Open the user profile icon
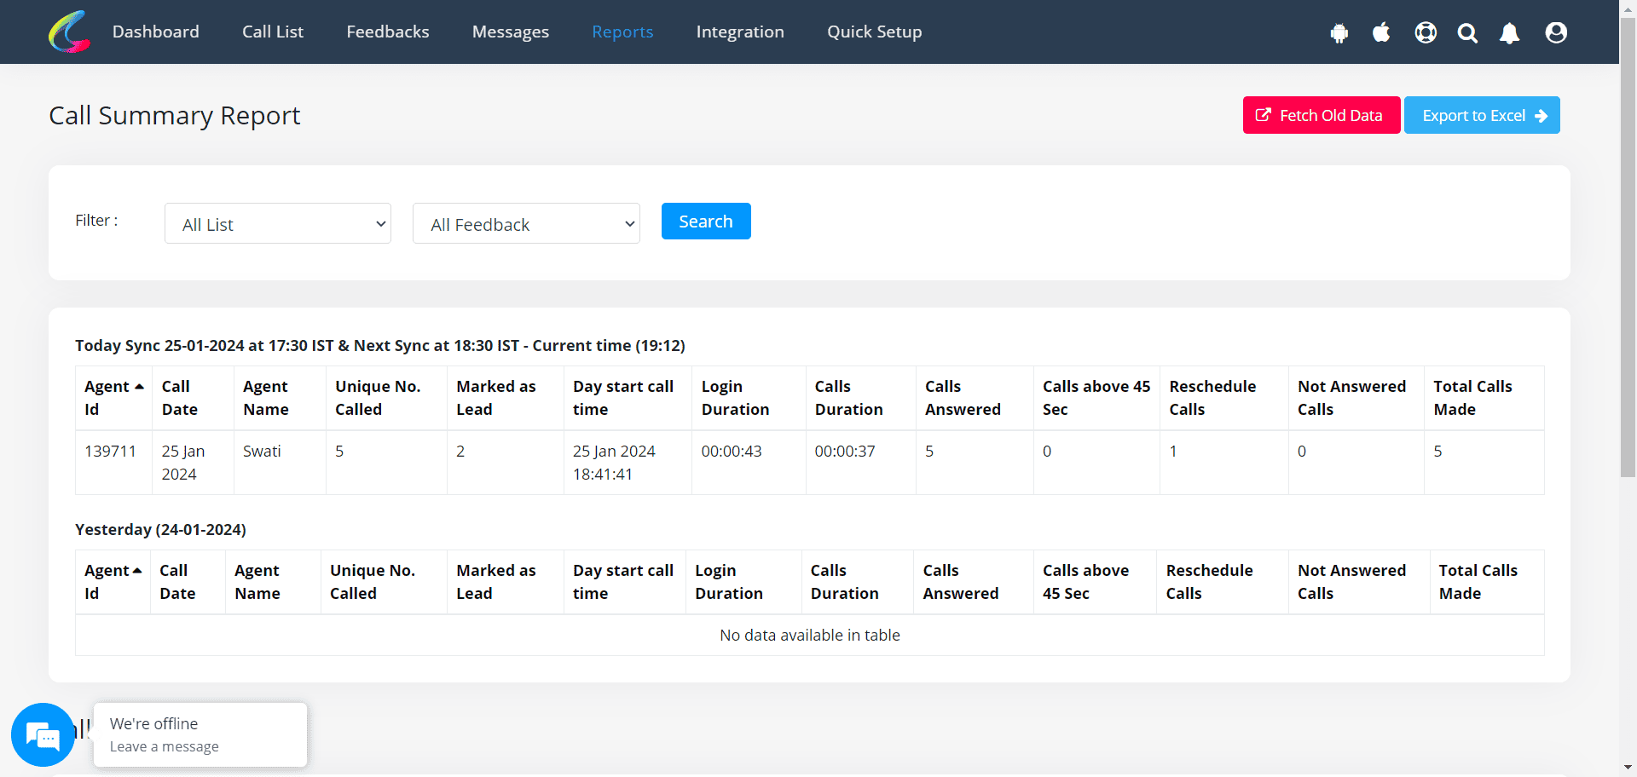The width and height of the screenshot is (1637, 777). pos(1555,32)
